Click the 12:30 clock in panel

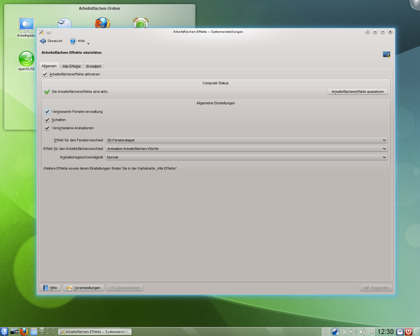pos(385,332)
